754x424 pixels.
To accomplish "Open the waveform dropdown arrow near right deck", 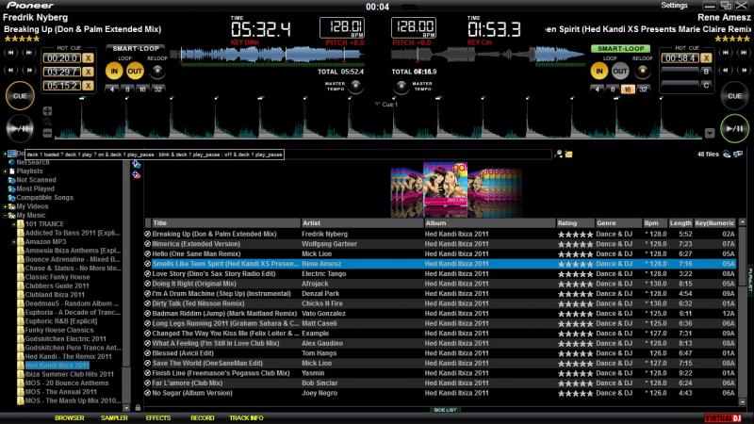I will coord(710,133).
